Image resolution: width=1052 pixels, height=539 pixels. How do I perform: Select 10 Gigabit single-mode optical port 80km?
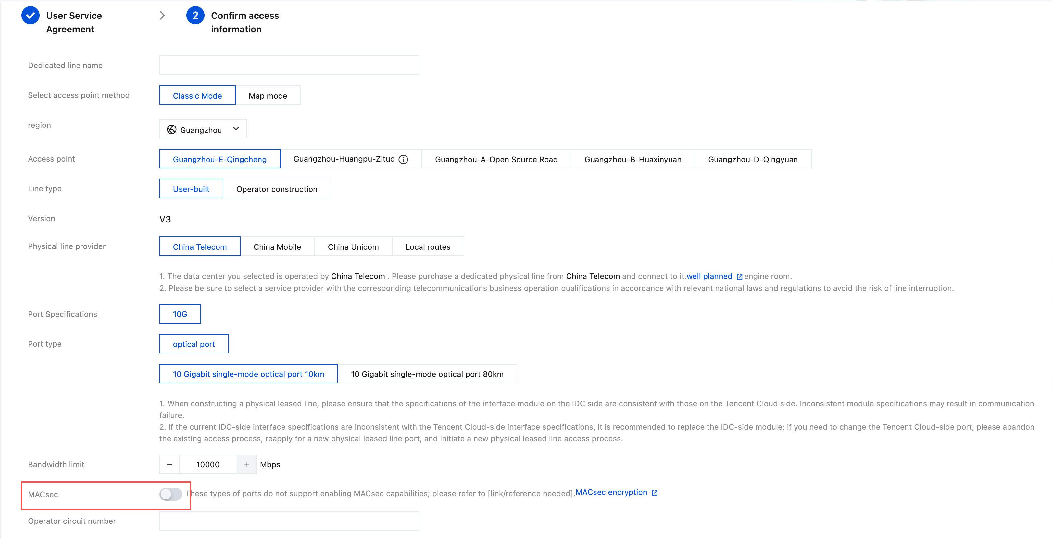427,374
